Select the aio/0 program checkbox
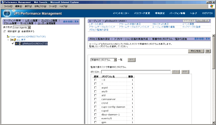 (x=95, y=91)
